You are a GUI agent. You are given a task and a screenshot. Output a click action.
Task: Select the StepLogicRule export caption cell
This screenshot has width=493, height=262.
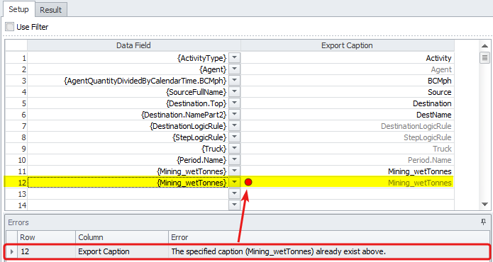pyautogui.click(x=347, y=137)
